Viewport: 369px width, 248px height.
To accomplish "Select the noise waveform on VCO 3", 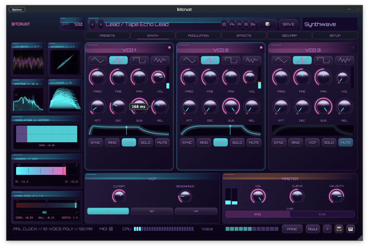I will (344, 60).
